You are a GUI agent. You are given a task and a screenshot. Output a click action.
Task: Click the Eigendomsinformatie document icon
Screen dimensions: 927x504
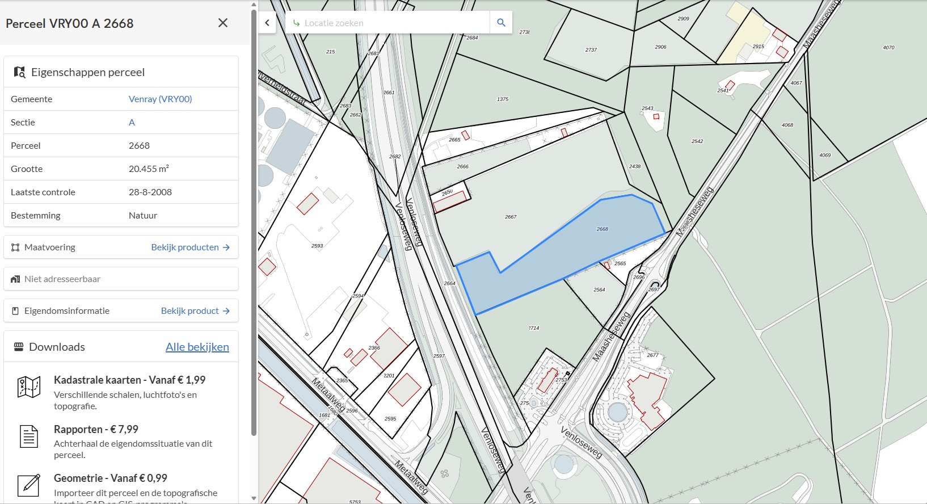[15, 311]
